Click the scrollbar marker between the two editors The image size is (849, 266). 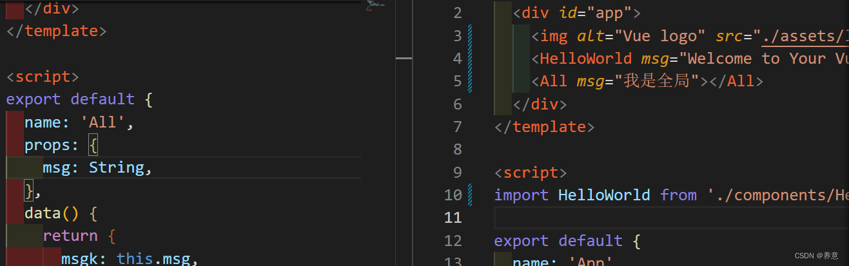404,58
